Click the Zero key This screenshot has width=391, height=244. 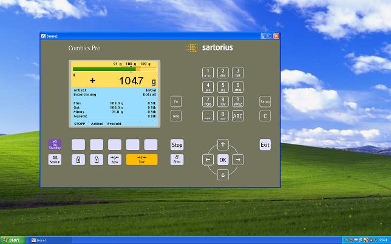(115, 160)
